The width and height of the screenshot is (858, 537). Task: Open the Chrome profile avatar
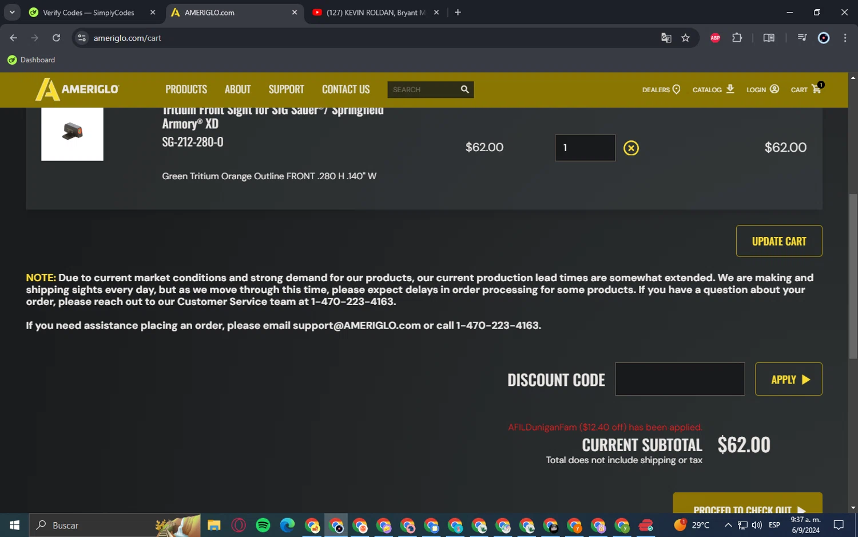pyautogui.click(x=824, y=38)
